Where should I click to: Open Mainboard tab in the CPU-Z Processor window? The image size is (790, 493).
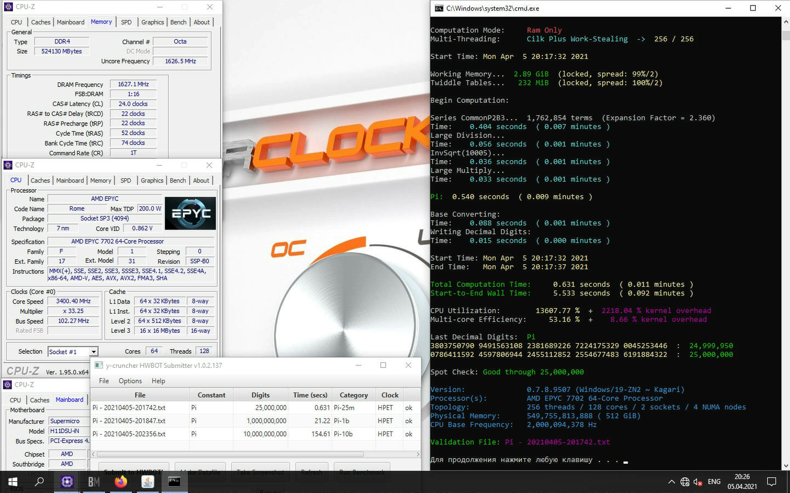(x=70, y=180)
